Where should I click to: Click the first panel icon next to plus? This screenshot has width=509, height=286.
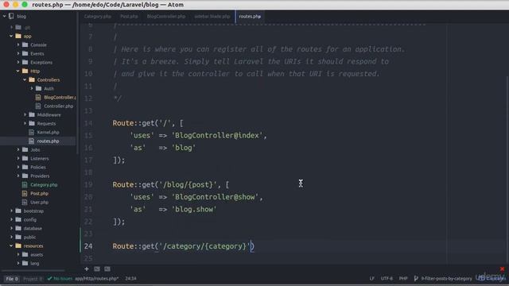click(97, 269)
